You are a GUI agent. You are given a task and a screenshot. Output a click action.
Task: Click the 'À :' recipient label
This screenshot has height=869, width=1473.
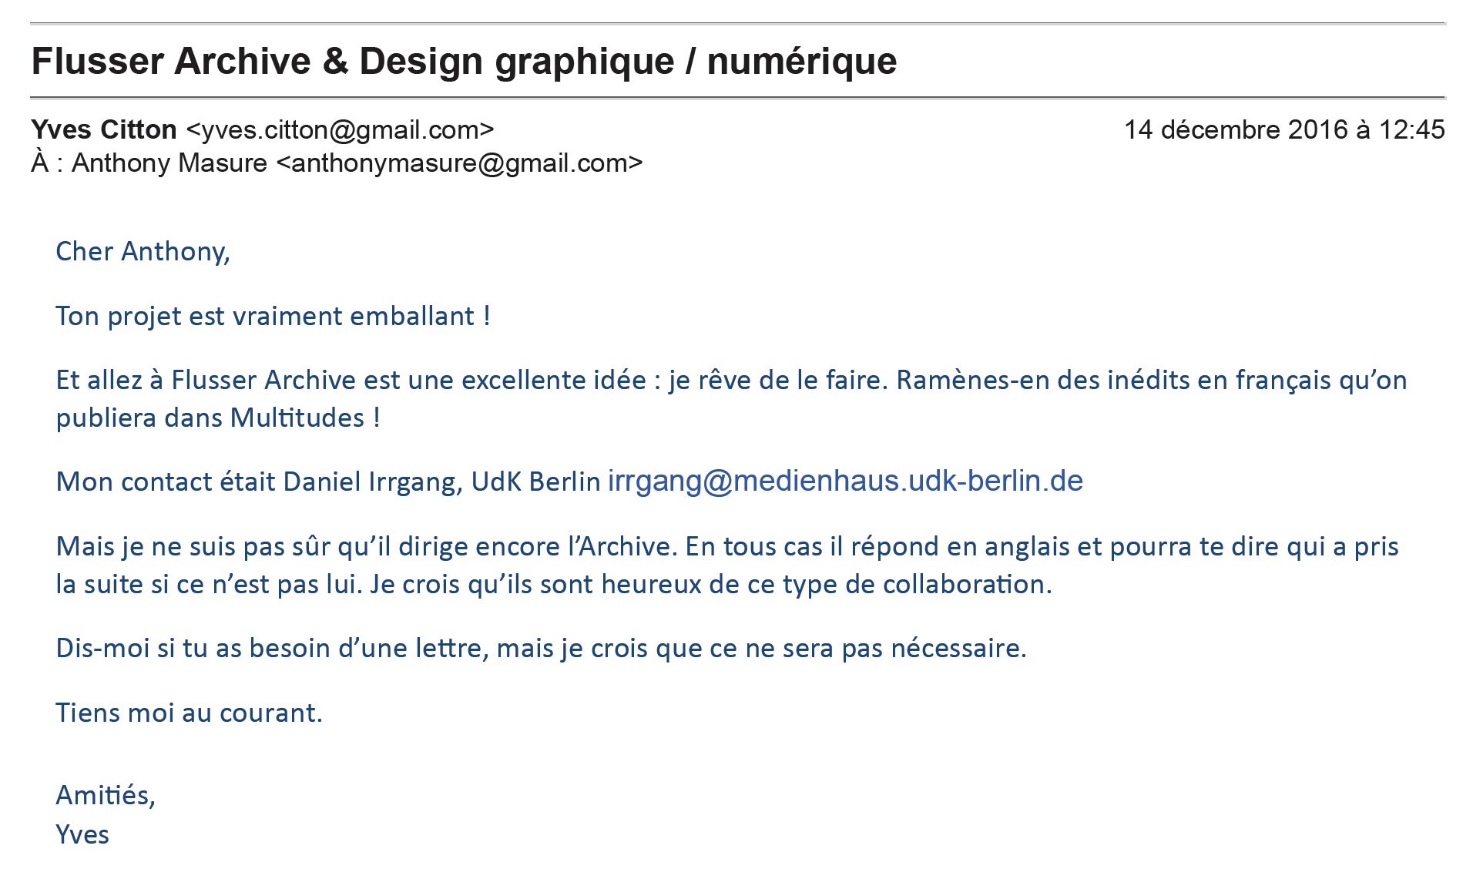pyautogui.click(x=46, y=163)
